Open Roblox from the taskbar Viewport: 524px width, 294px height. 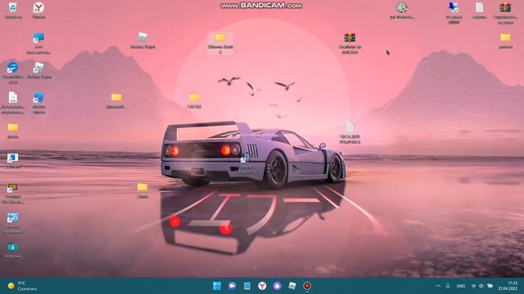pyautogui.click(x=292, y=286)
